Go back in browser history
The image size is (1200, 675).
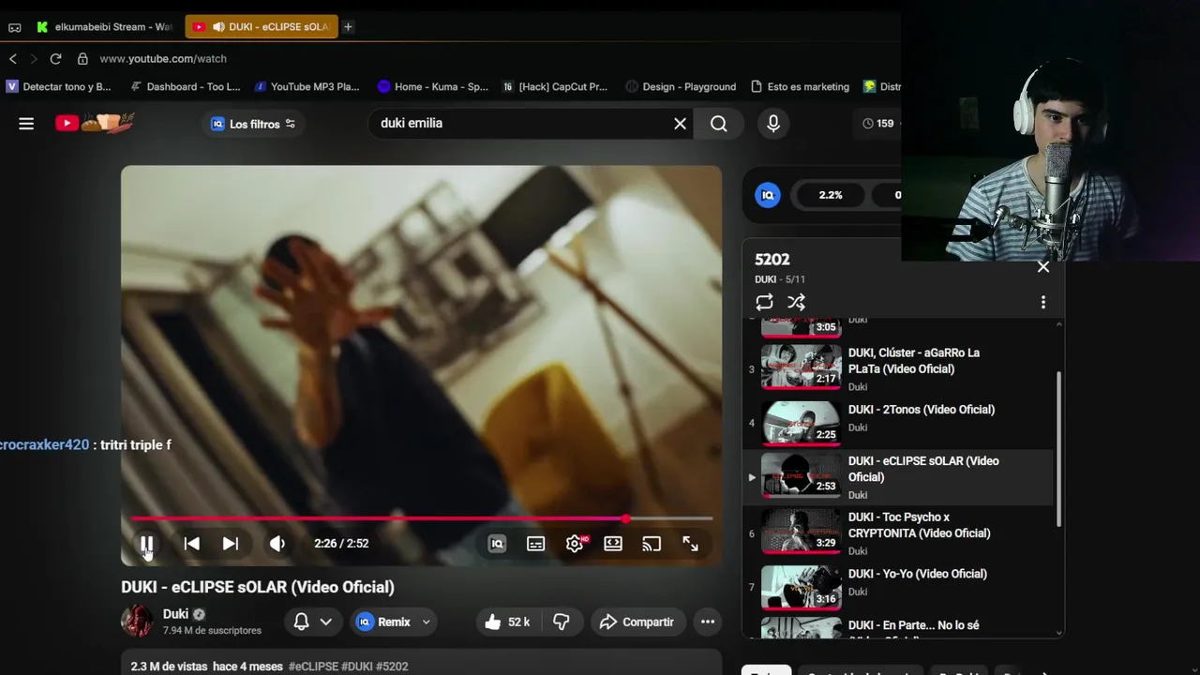click(13, 58)
